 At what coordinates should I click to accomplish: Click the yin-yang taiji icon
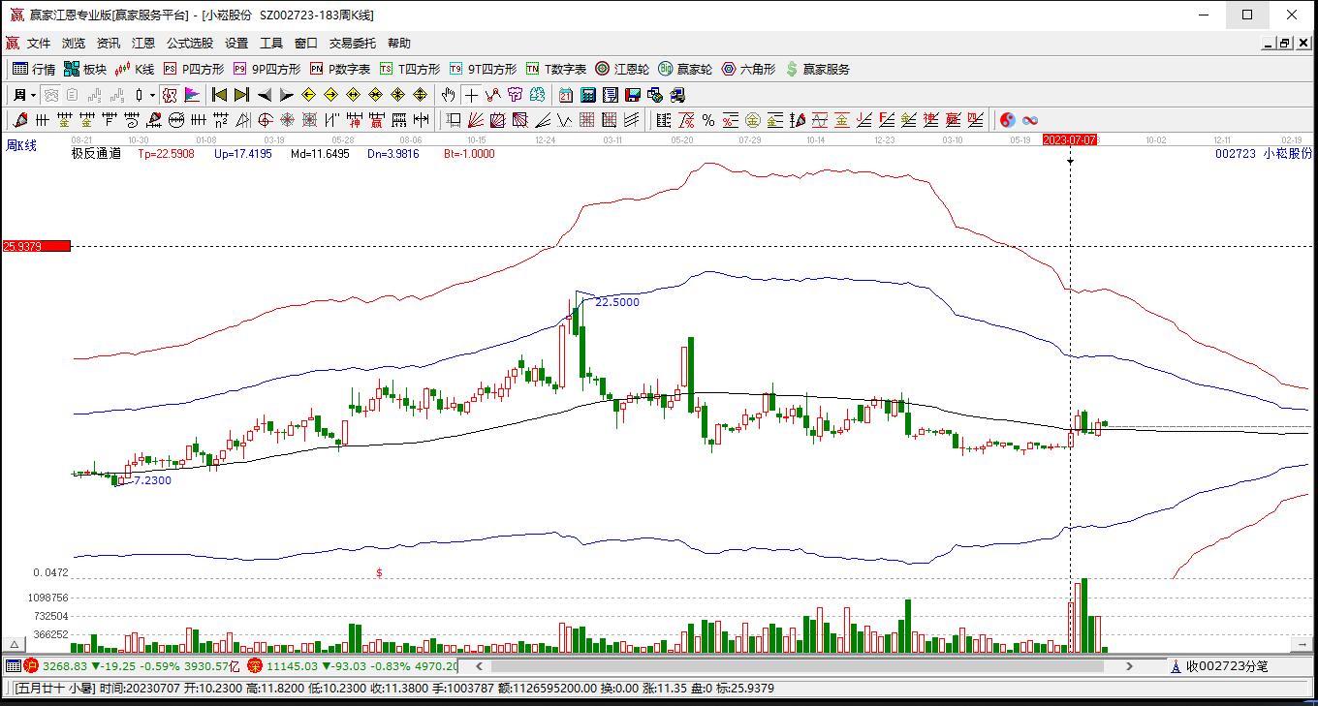[1008, 120]
